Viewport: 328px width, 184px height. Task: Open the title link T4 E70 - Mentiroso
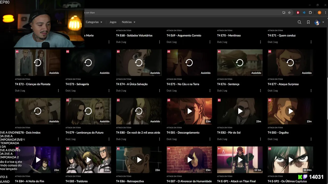coord(229,36)
